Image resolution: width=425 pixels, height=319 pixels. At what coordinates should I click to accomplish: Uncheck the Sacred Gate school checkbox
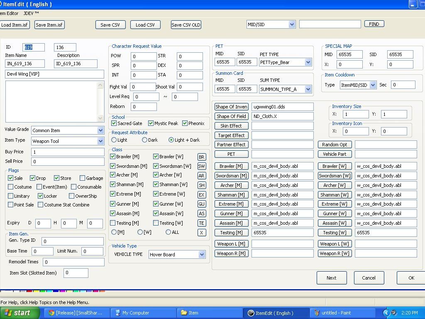pyautogui.click(x=114, y=123)
